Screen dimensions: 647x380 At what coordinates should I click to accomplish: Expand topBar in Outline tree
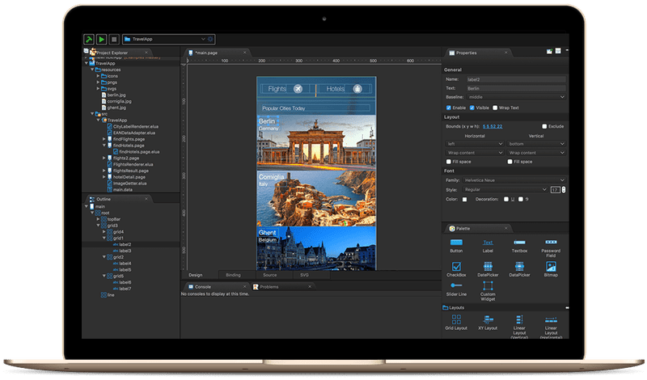coord(98,219)
